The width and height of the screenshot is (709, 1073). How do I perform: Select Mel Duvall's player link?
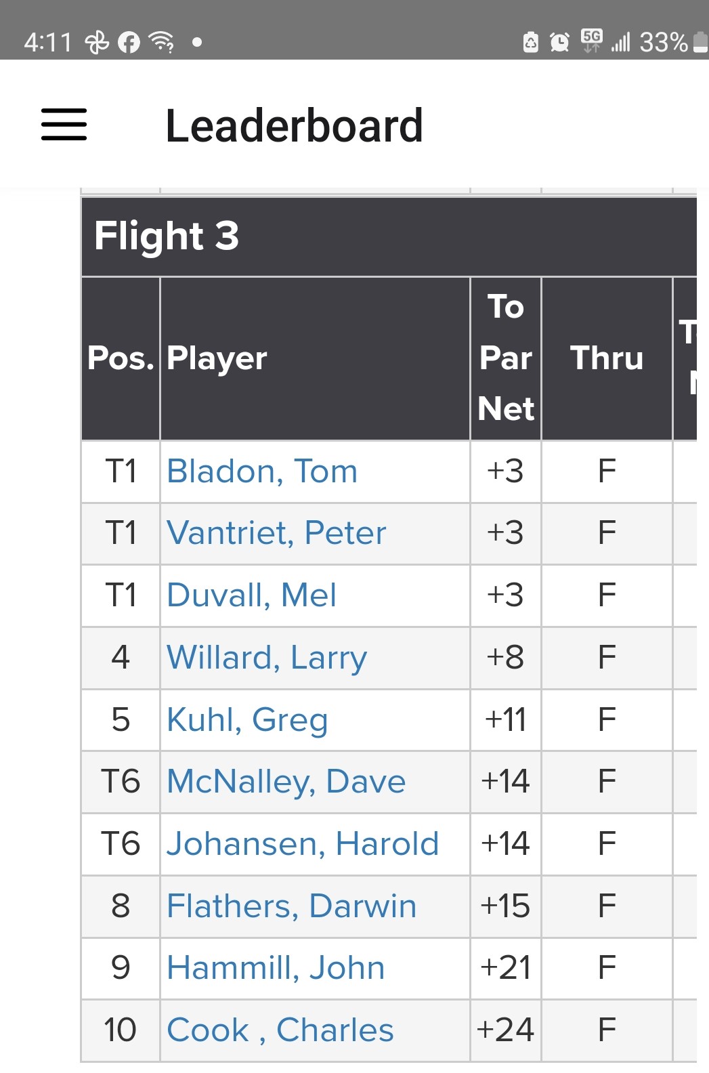pyautogui.click(x=251, y=595)
